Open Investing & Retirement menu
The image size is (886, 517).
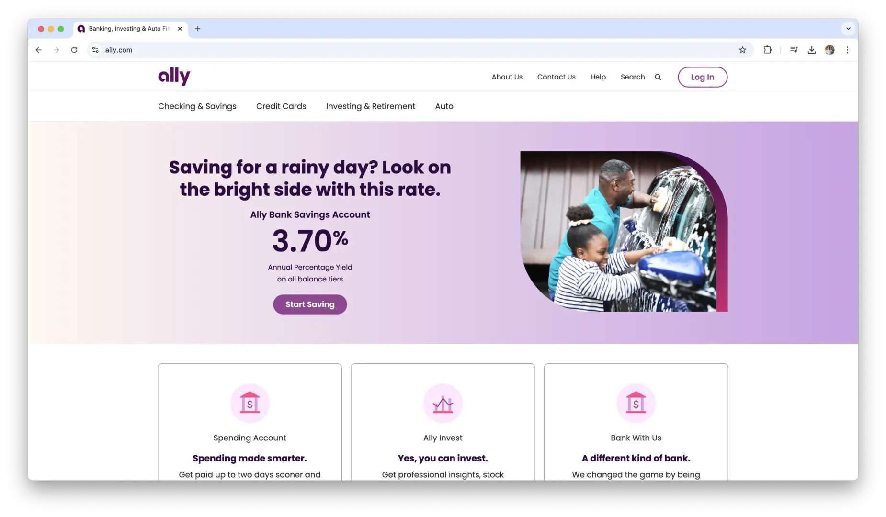click(x=371, y=106)
